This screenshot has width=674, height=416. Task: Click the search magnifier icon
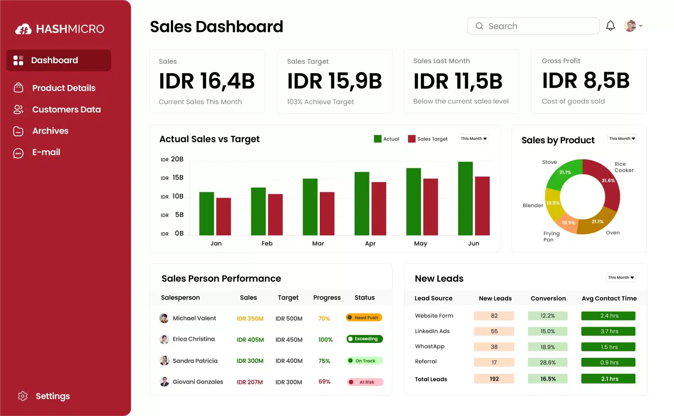pyautogui.click(x=479, y=26)
